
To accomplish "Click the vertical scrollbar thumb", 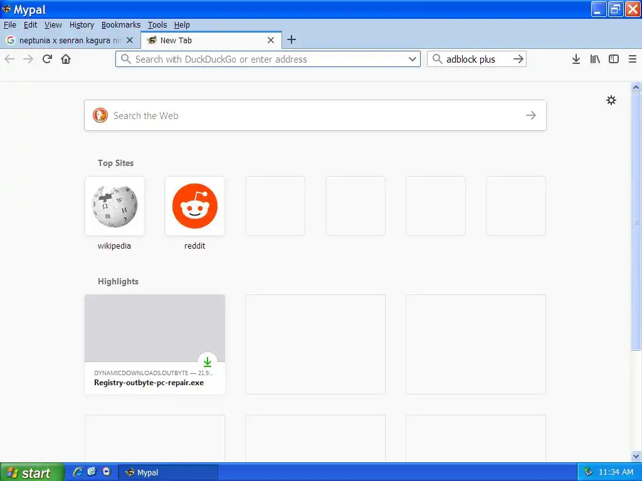I will click(636, 222).
